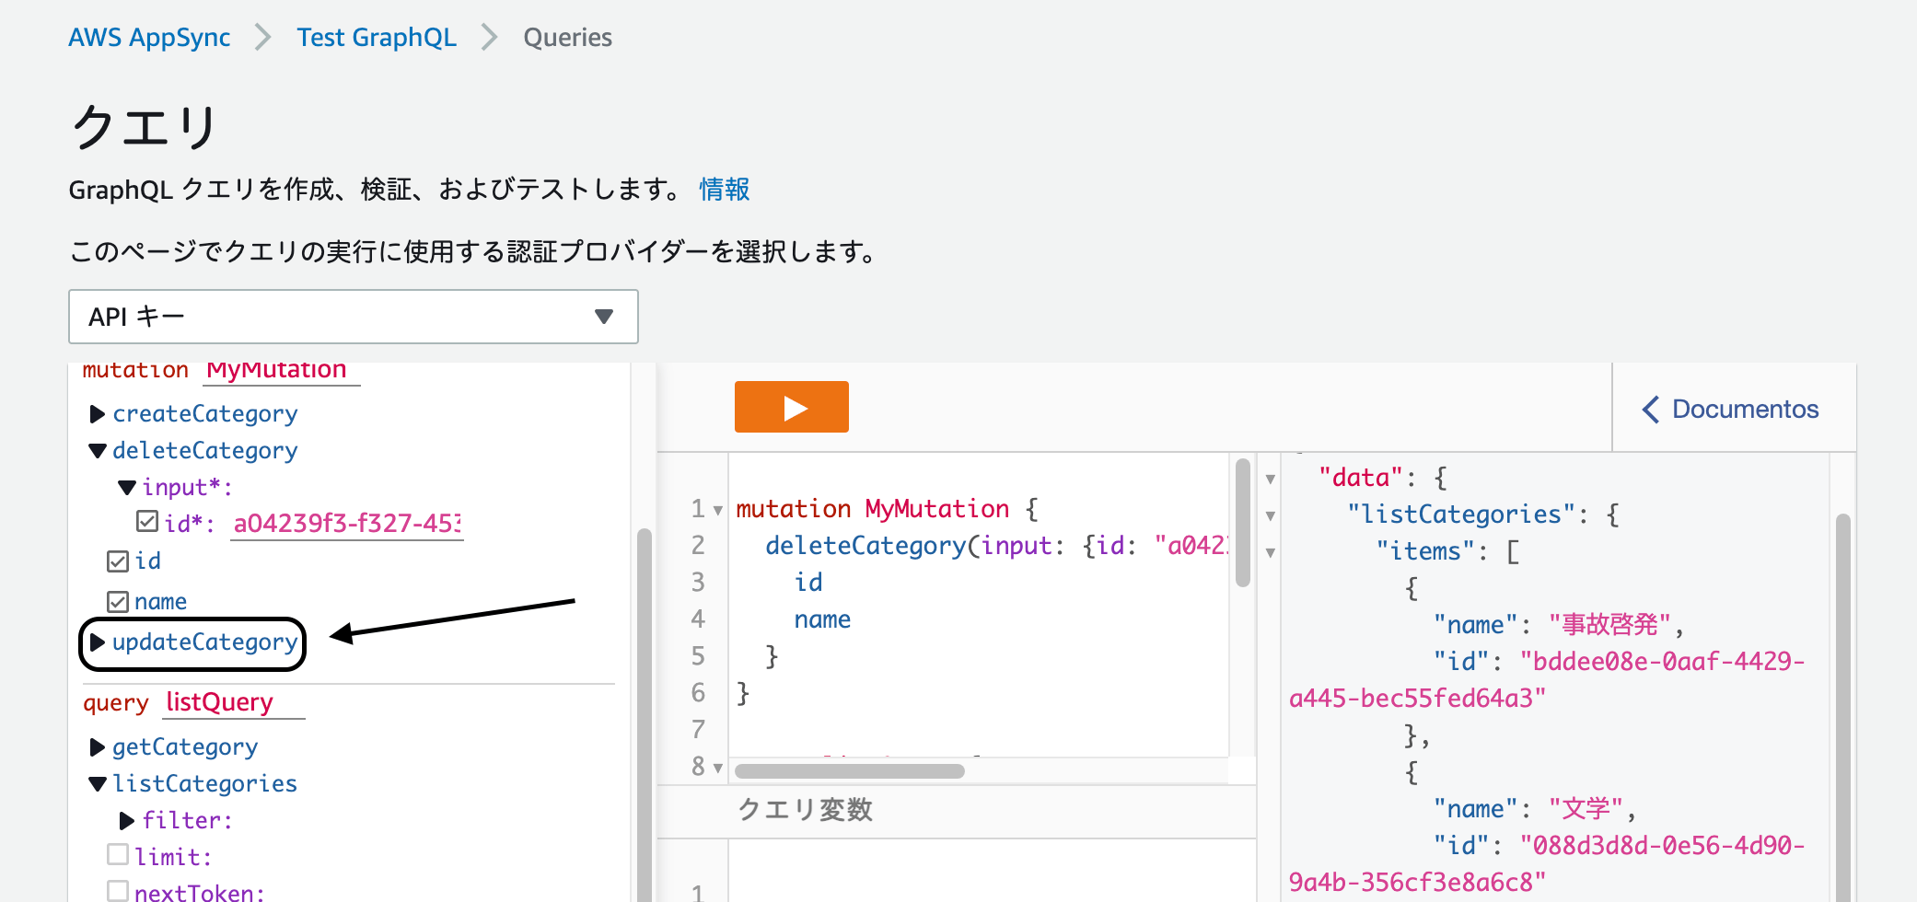Open Test GraphQL breadcrumb link
Image resolution: width=1917 pixels, height=902 pixels.
[x=377, y=38]
